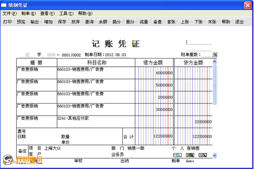254x169 pixels.
Task: Select the 2241-其他应付款 account row
Action: [x=95, y=119]
